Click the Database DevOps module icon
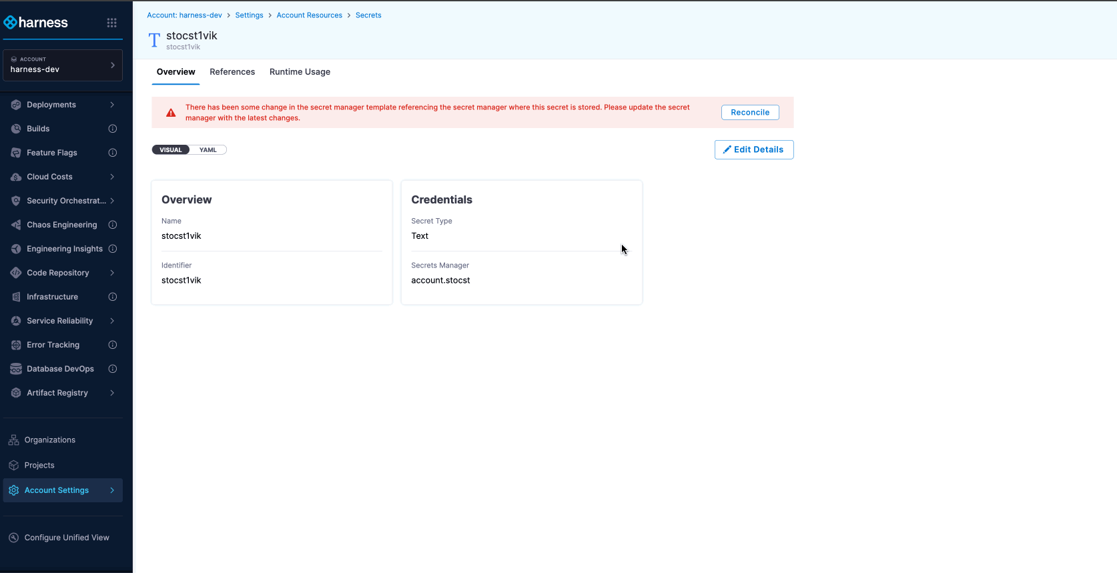 (x=16, y=369)
